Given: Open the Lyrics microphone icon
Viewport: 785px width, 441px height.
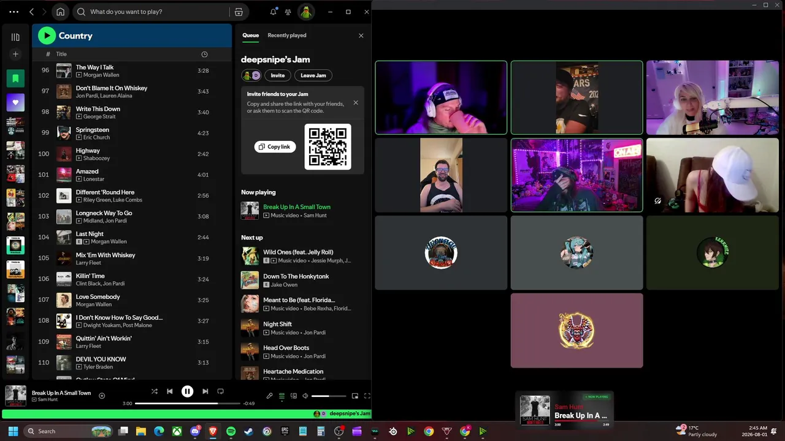Looking at the screenshot, I should click(x=269, y=396).
